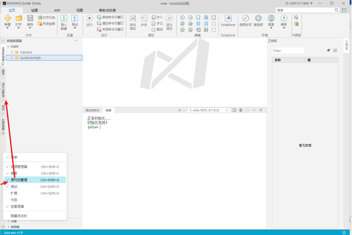Click the 使用许可 license key icon
This screenshot has height=235, width=352.
[x=245, y=18]
